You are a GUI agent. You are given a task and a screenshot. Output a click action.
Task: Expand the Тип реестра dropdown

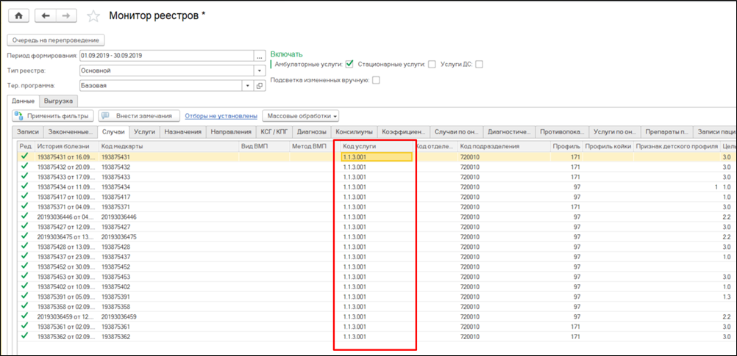click(259, 71)
